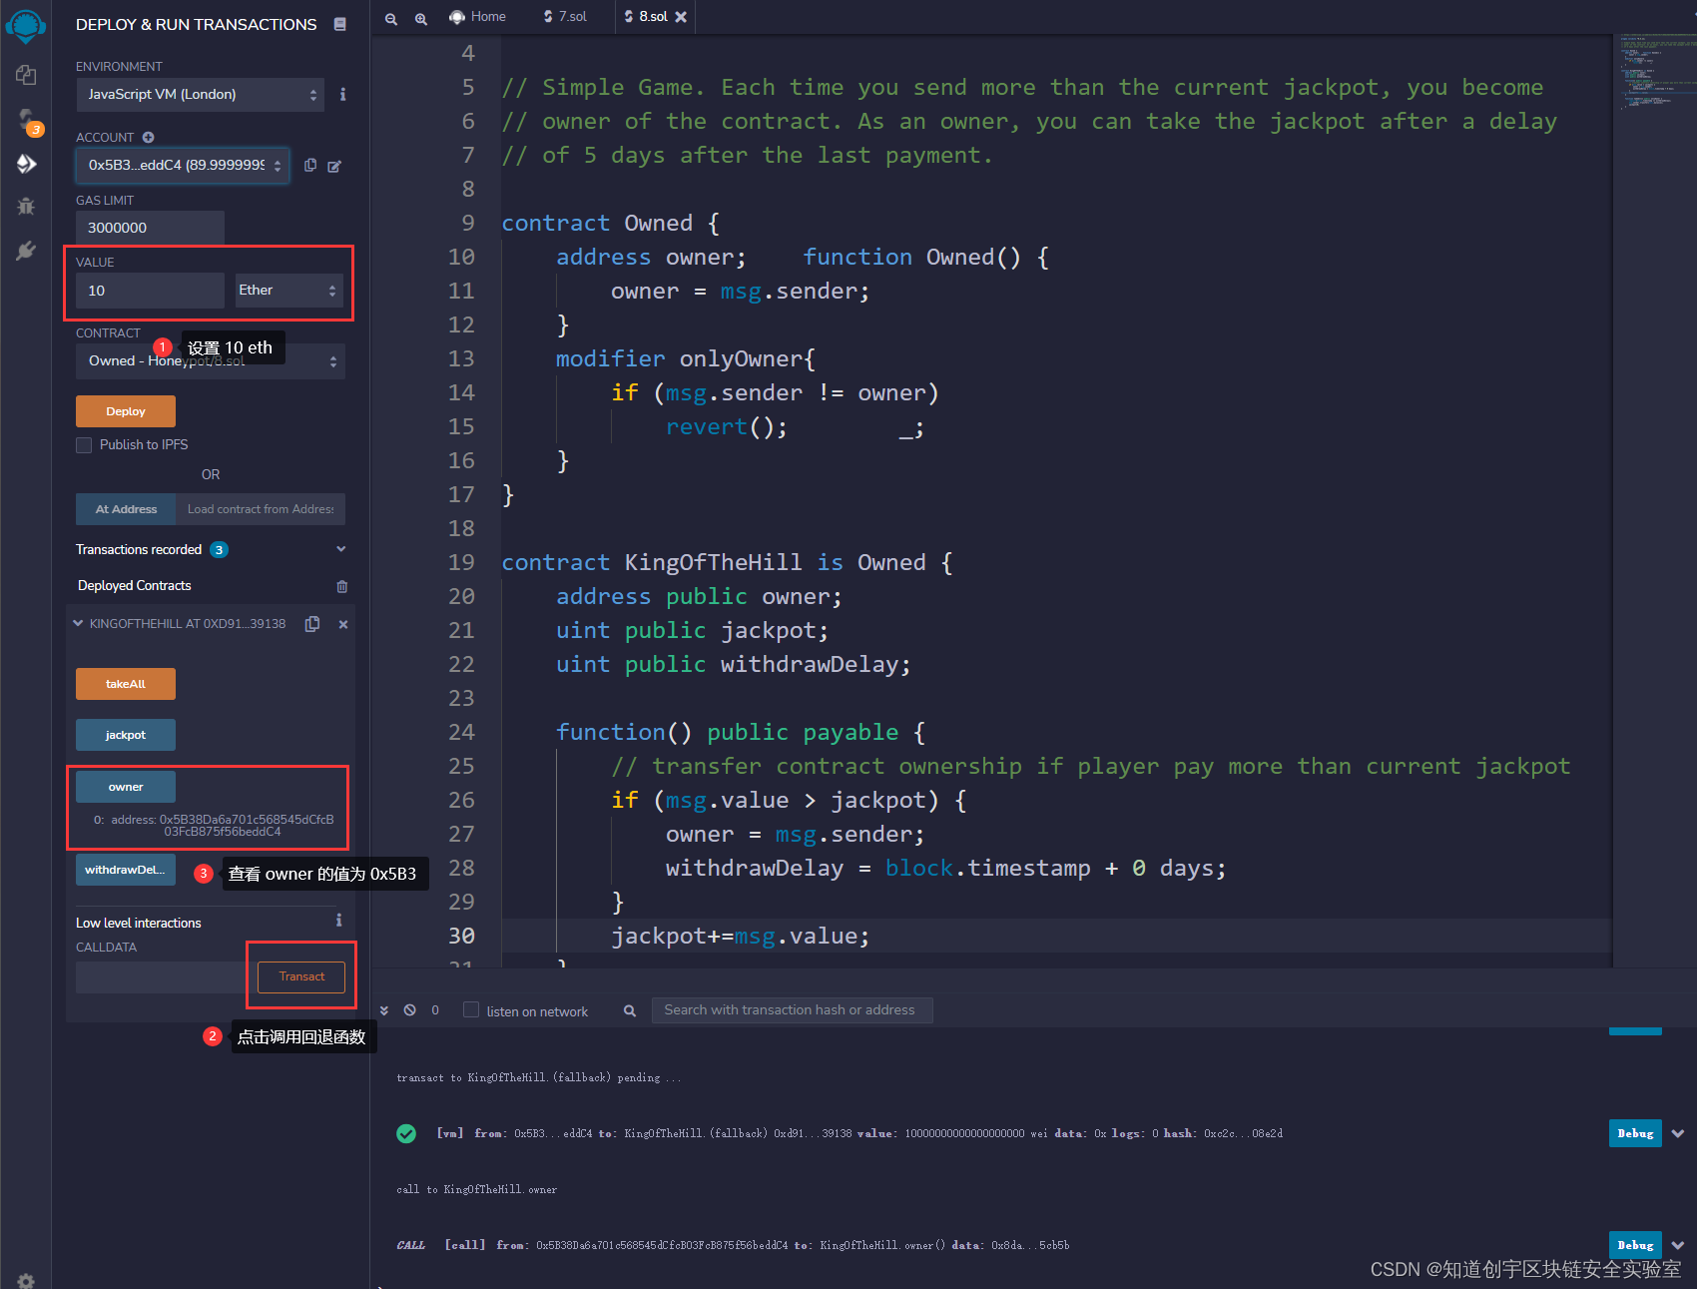Click the Gas Limit input field
Viewport: 1697px width, 1289px height.
tap(150, 228)
